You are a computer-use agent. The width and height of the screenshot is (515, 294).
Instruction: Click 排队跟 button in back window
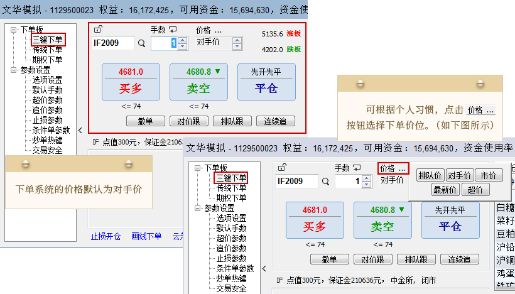(x=232, y=121)
